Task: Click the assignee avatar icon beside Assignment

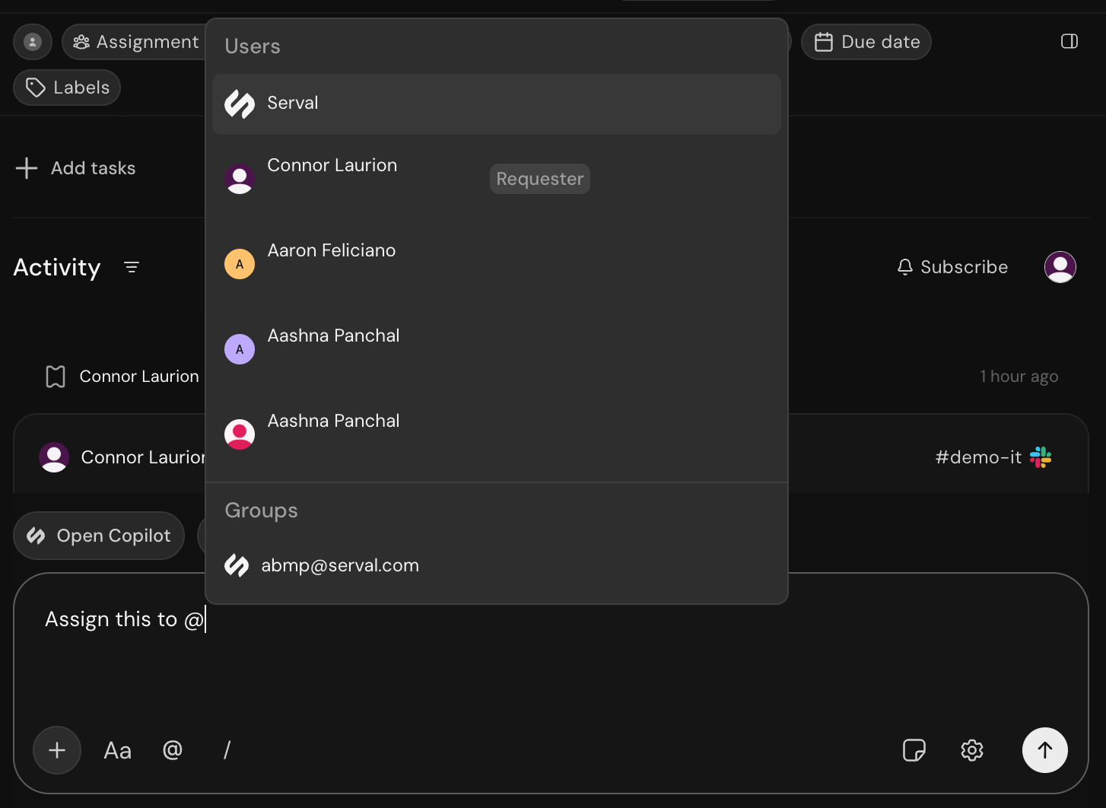Action: pyautogui.click(x=33, y=42)
